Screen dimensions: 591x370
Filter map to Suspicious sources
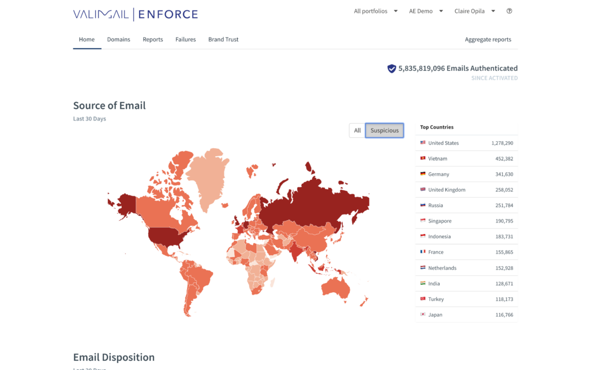point(384,131)
